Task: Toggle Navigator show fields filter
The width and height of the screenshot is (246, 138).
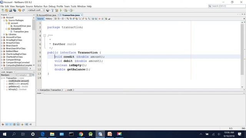Action: point(7,124)
